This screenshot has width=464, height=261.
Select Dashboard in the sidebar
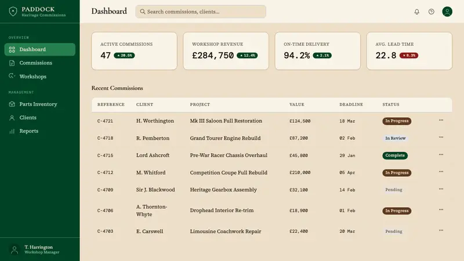pyautogui.click(x=39, y=49)
